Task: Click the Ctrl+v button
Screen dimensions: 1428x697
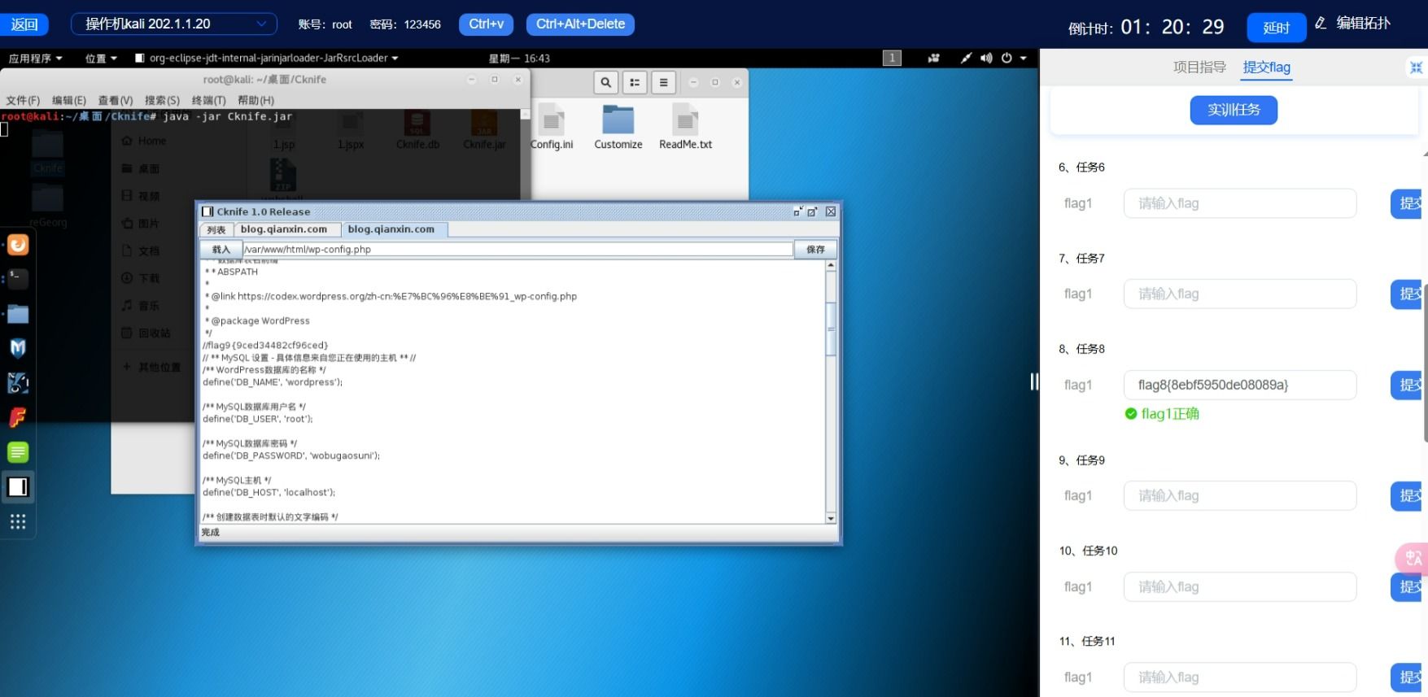Action: point(486,24)
